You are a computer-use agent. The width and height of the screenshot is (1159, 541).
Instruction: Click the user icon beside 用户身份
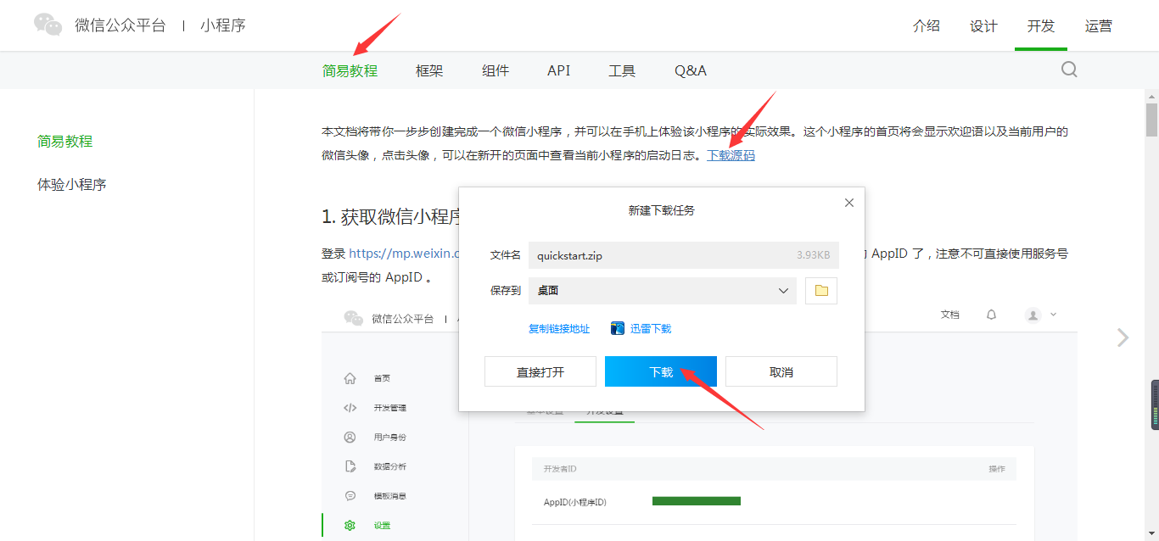(x=350, y=437)
